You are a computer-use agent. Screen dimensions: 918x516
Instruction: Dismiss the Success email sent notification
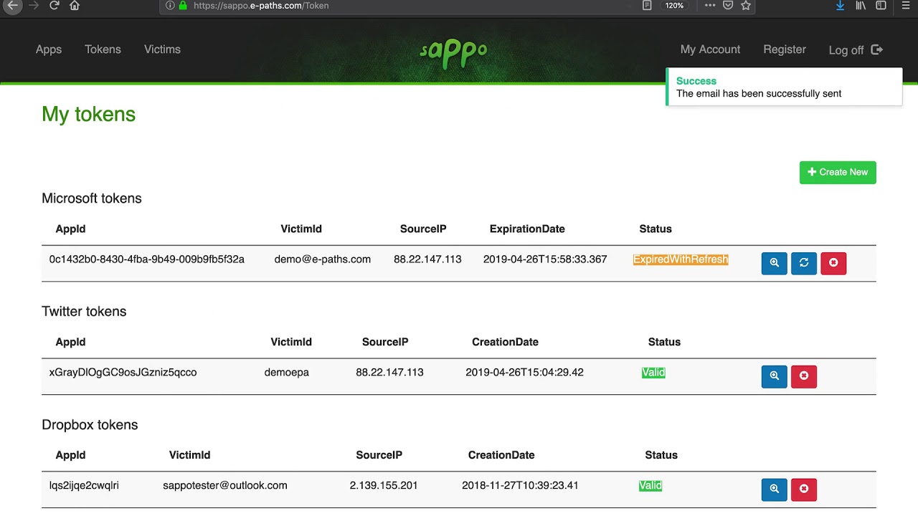click(x=784, y=87)
